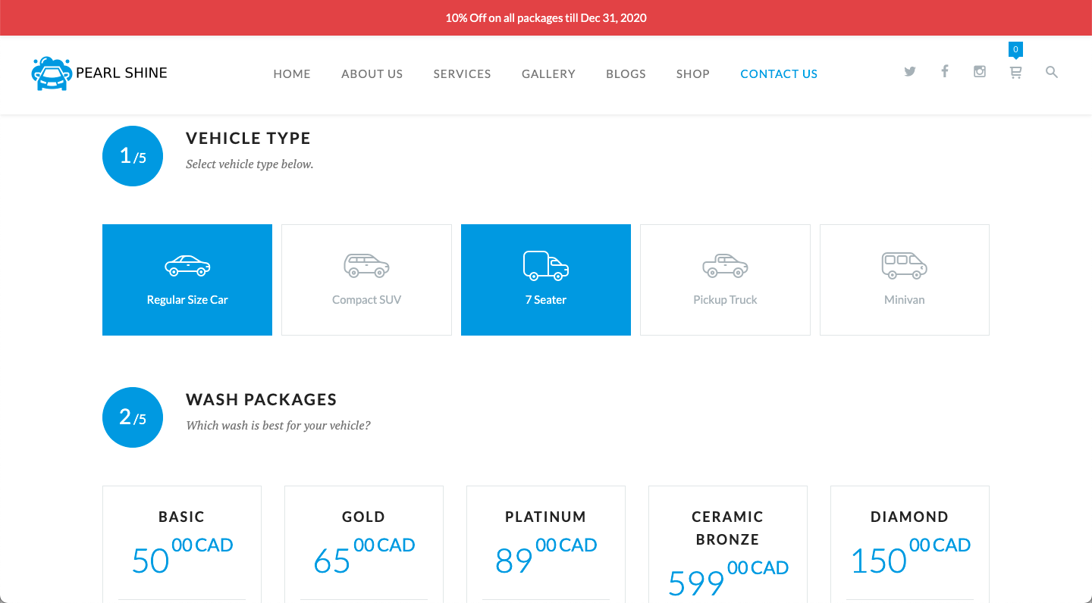This screenshot has height=603, width=1092.
Task: Select the Minivan vehicle icon
Action: click(904, 280)
